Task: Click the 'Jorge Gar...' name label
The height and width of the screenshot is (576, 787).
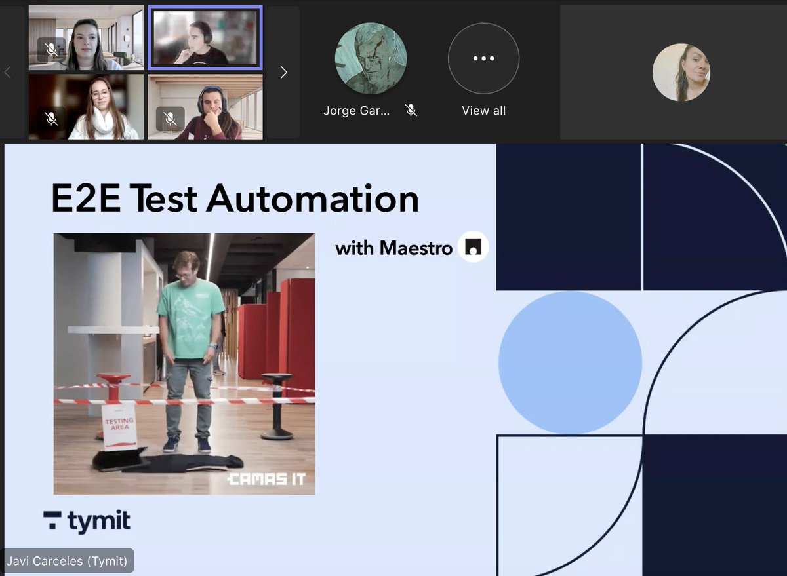Action: click(356, 111)
